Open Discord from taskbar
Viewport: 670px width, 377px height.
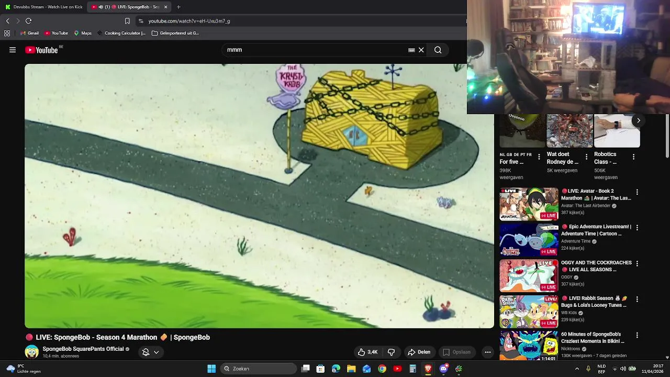pyautogui.click(x=443, y=369)
